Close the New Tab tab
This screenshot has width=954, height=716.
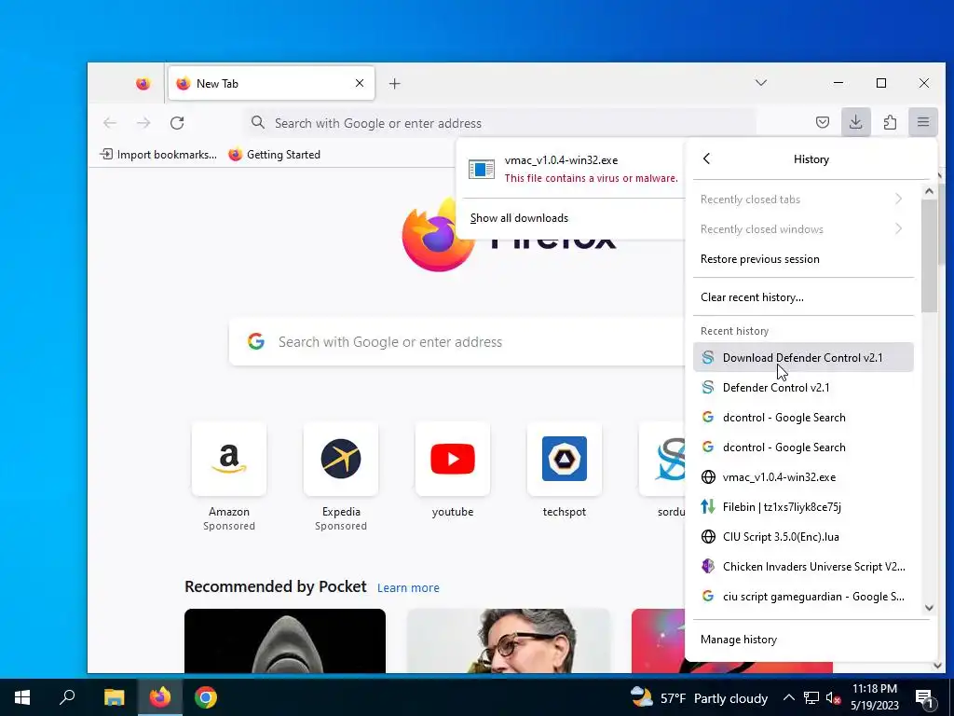[360, 83]
